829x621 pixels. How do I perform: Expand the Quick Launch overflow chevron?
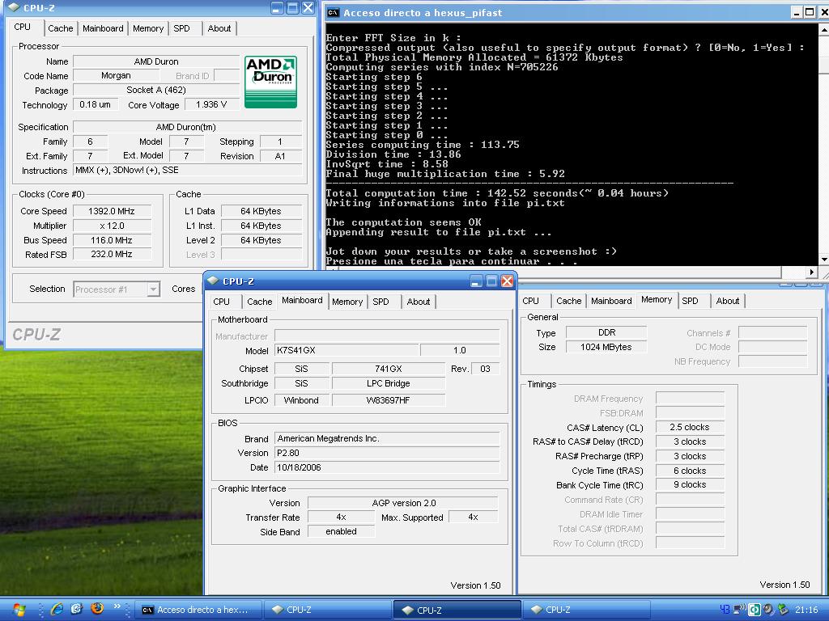[x=117, y=606]
